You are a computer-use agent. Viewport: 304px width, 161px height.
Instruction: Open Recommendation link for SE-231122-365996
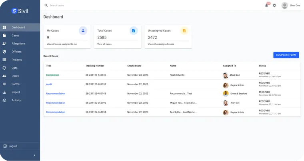coord(56,103)
